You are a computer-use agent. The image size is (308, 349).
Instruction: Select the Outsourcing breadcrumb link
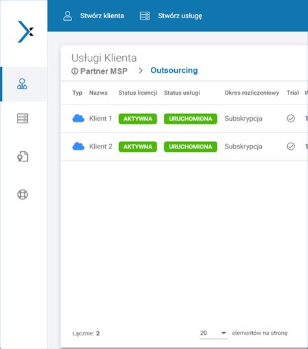[x=174, y=70]
